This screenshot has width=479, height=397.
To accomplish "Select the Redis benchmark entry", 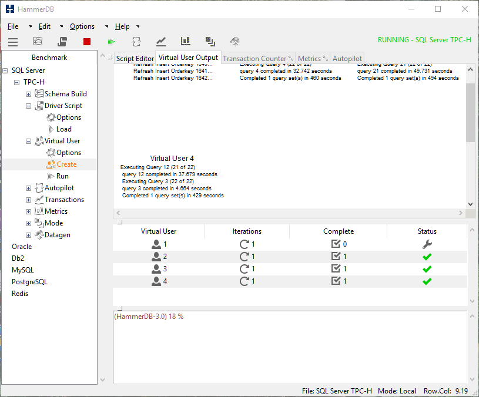I will tap(20, 294).
